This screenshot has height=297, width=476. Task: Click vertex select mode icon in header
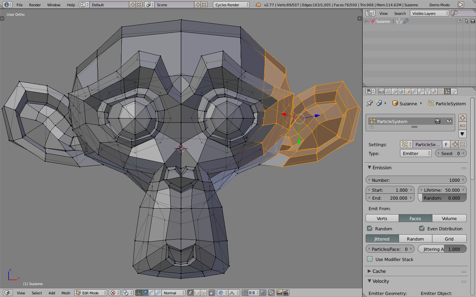click(x=190, y=293)
